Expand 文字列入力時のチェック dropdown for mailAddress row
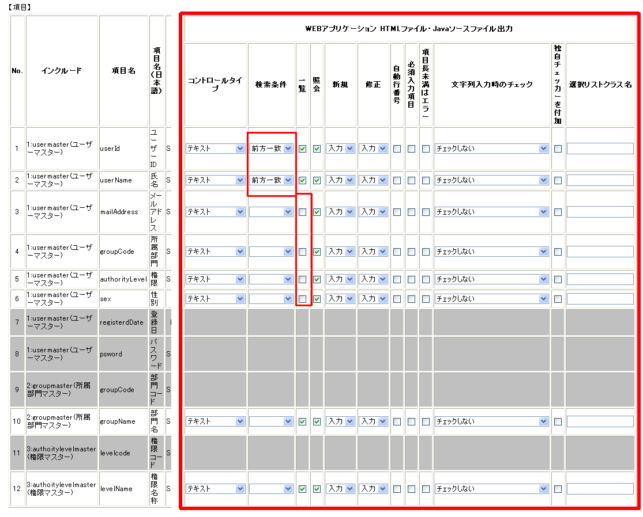Screen dimensions: 643x517 point(491,212)
